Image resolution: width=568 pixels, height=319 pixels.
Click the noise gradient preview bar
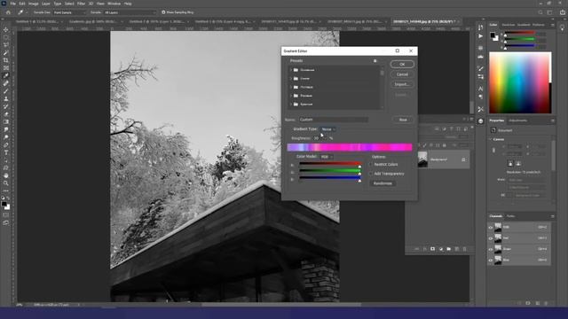click(350, 147)
